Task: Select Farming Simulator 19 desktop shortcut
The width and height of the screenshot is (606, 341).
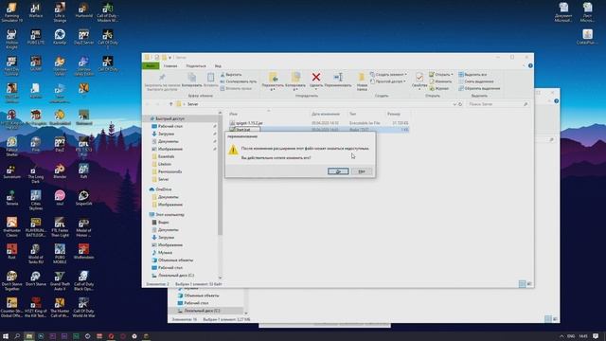Action: pyautogui.click(x=11, y=12)
